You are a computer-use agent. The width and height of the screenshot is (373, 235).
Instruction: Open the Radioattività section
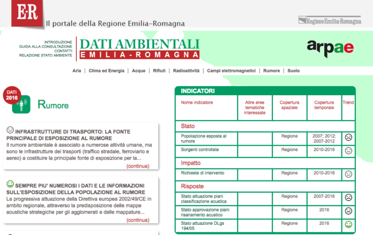(x=186, y=71)
